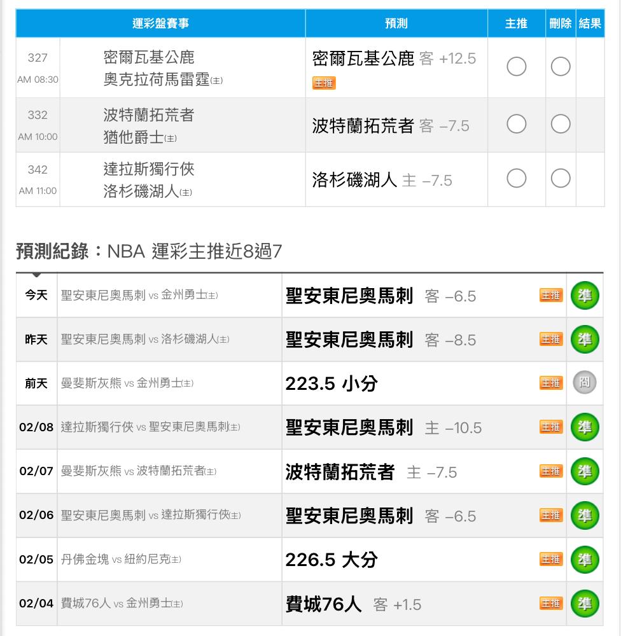This screenshot has width=628, height=636.
Task: Click green 準 icon on the 02/08 row
Action: (x=584, y=427)
